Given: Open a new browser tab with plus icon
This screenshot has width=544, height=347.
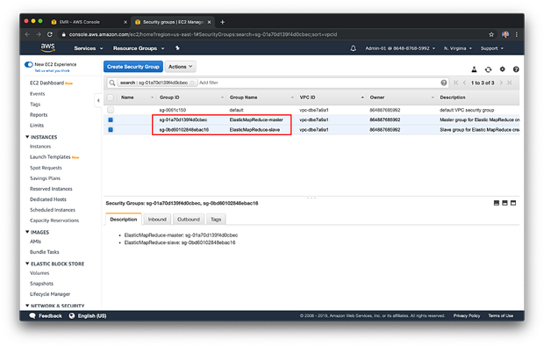Looking at the screenshot, I should click(x=222, y=22).
